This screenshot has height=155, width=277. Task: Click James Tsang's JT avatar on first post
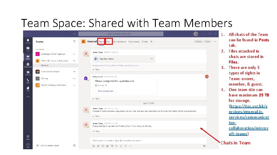[86, 54]
